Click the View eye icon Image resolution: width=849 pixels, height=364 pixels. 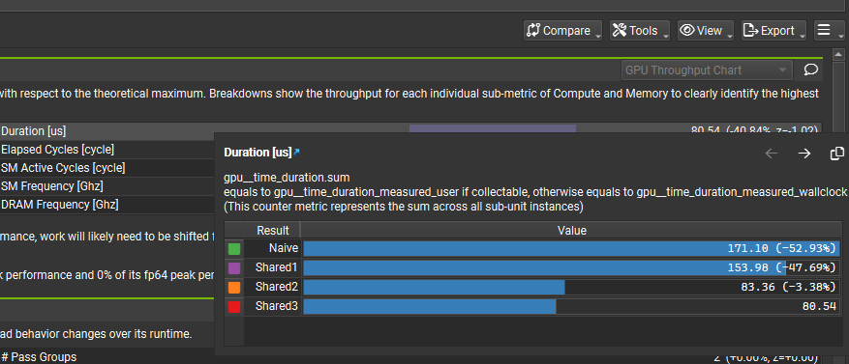[x=687, y=30]
